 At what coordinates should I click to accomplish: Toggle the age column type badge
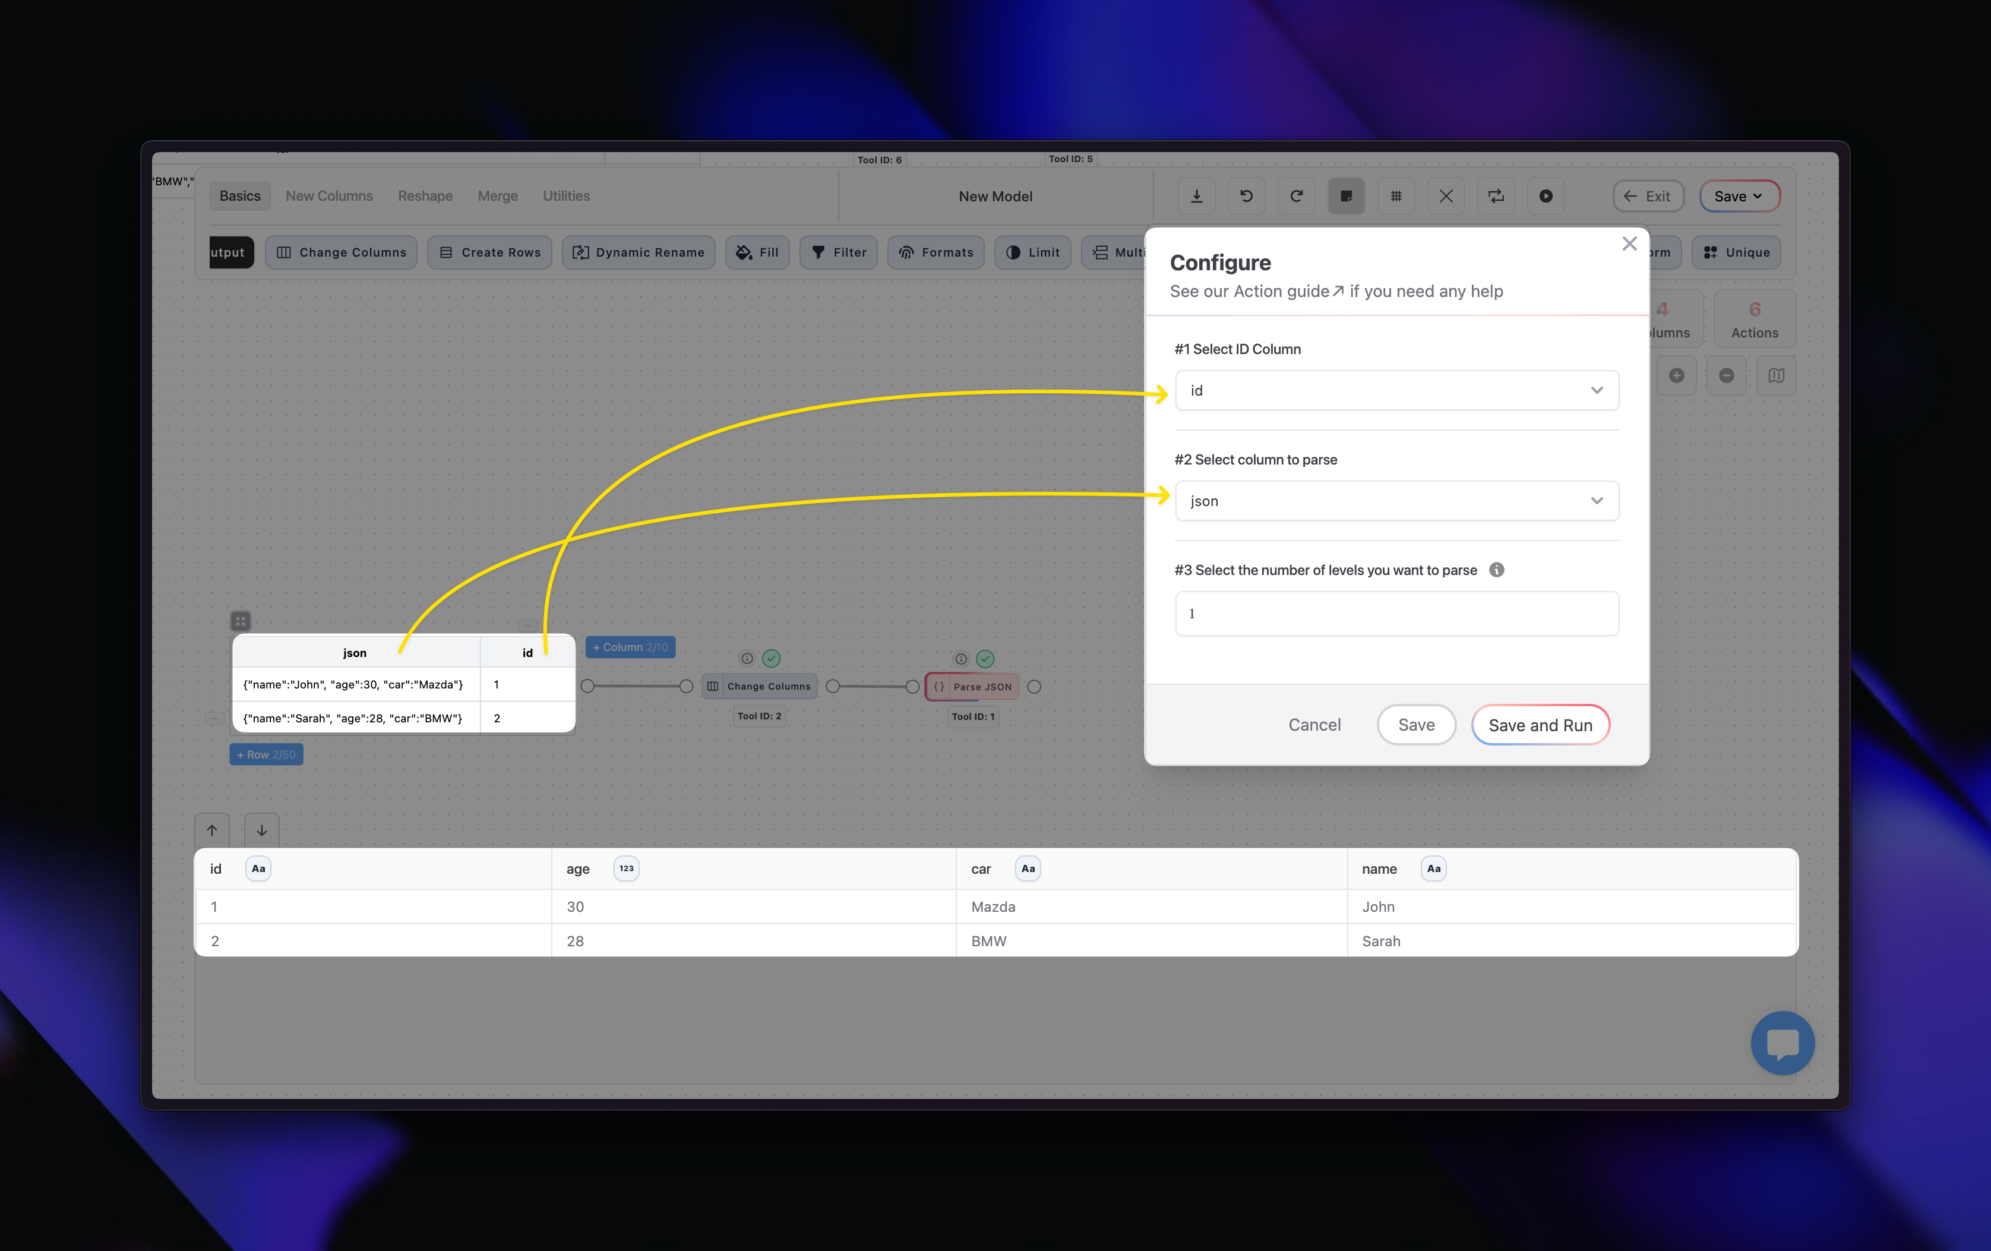point(626,868)
